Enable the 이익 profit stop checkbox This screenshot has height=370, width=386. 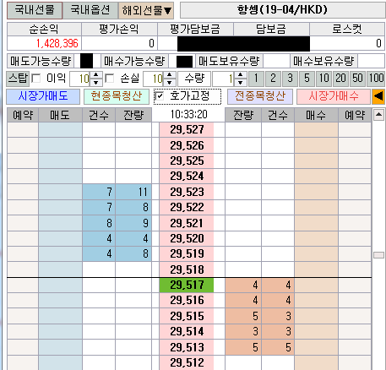tap(36, 79)
